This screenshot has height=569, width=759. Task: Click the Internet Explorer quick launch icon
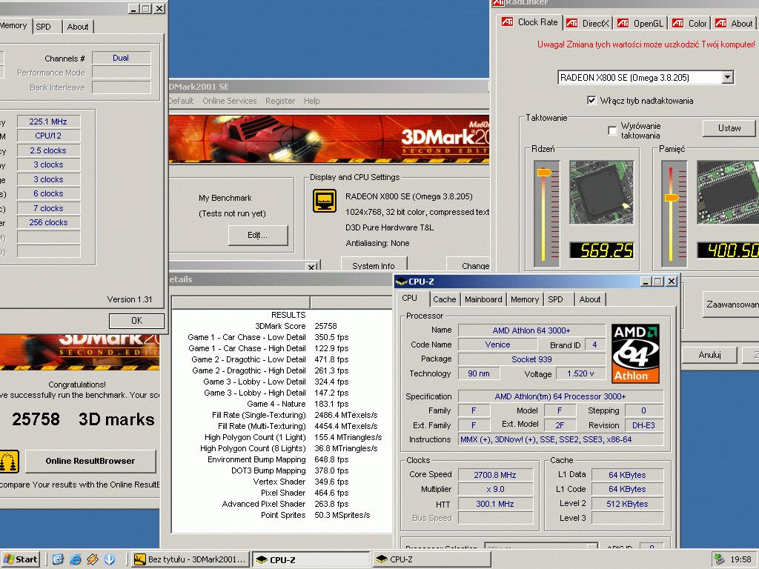[x=76, y=559]
